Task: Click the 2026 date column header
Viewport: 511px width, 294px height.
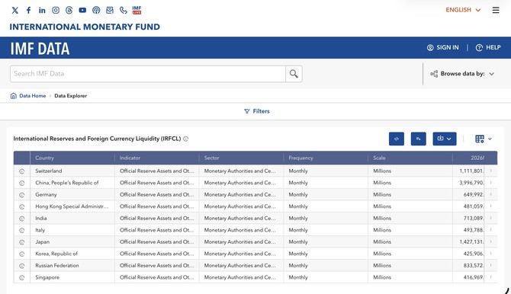Action: (468, 158)
